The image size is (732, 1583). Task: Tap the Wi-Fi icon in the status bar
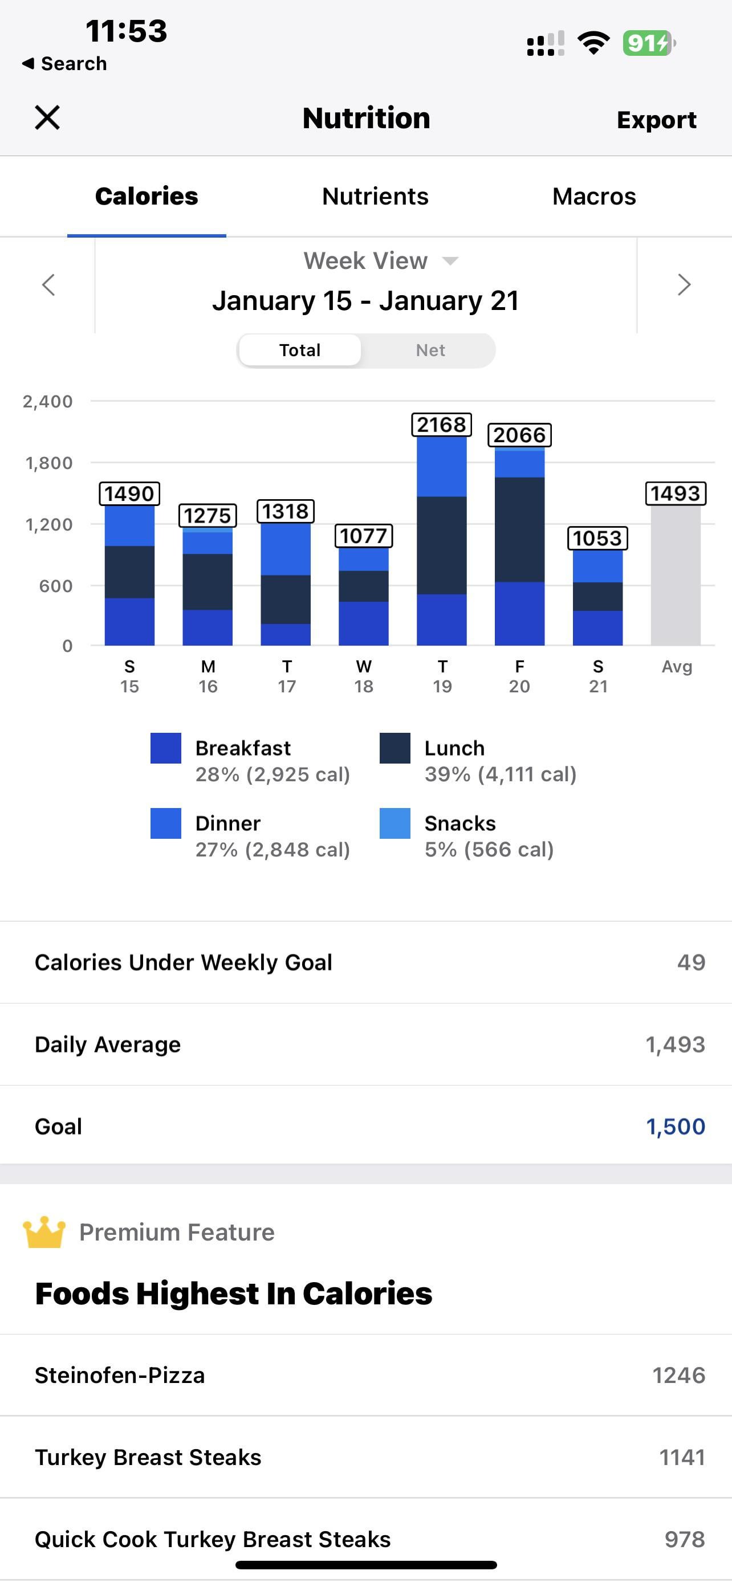tap(593, 43)
